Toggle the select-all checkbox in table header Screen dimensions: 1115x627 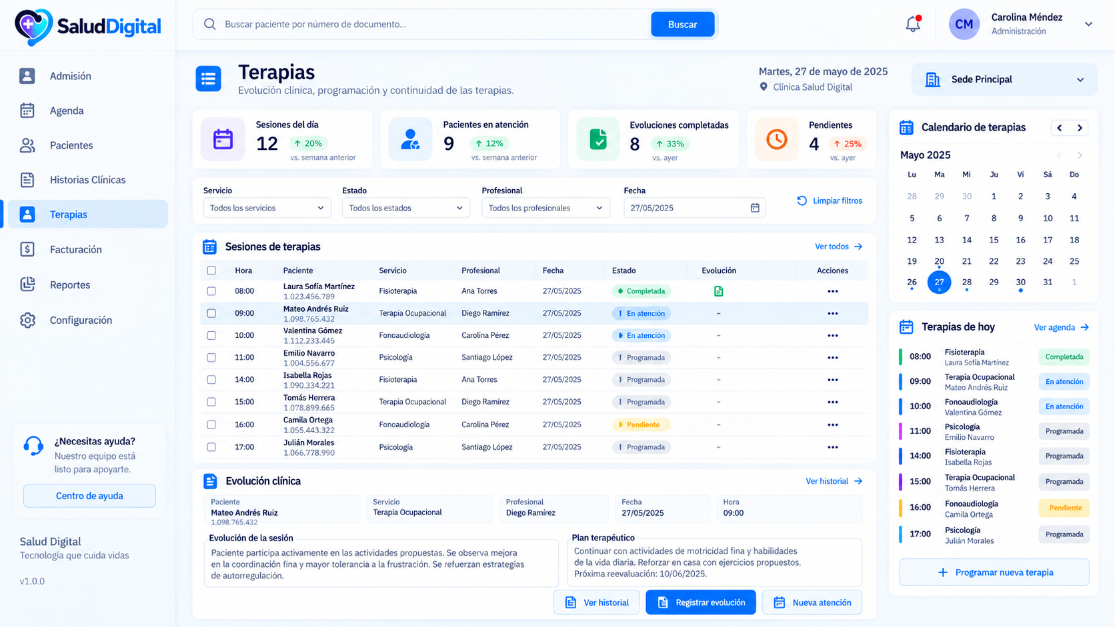pos(211,271)
